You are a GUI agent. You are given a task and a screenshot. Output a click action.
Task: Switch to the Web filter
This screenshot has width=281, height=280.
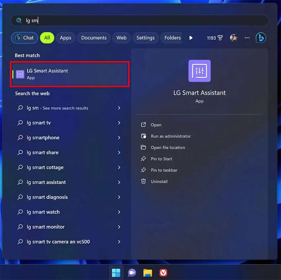point(121,38)
